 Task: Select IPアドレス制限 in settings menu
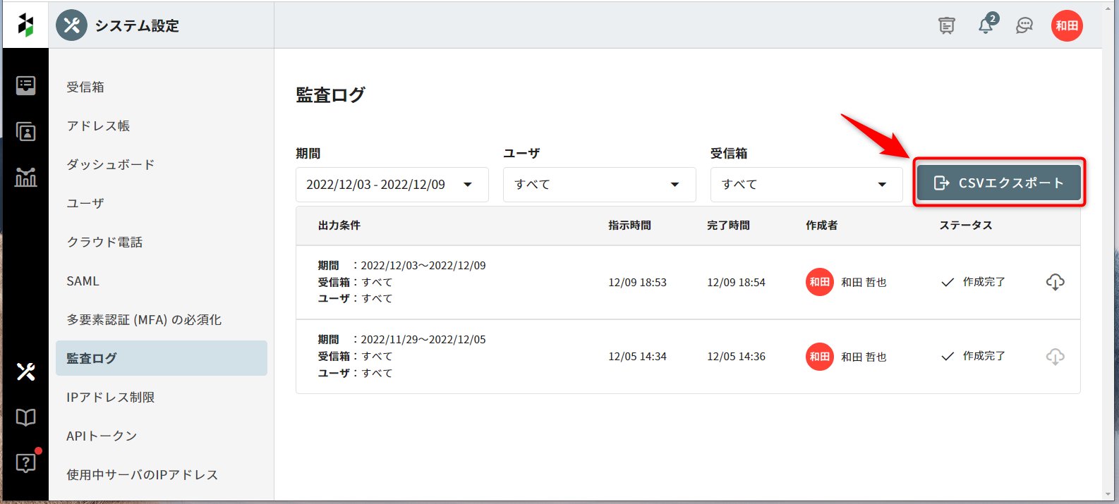coord(111,397)
